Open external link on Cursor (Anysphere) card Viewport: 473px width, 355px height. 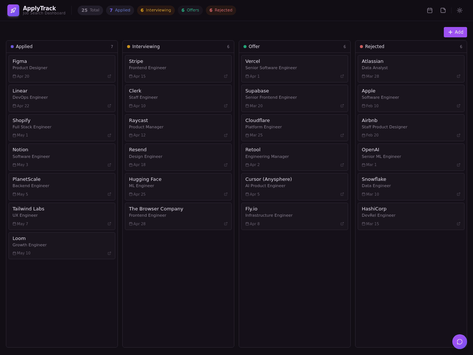coord(342,194)
